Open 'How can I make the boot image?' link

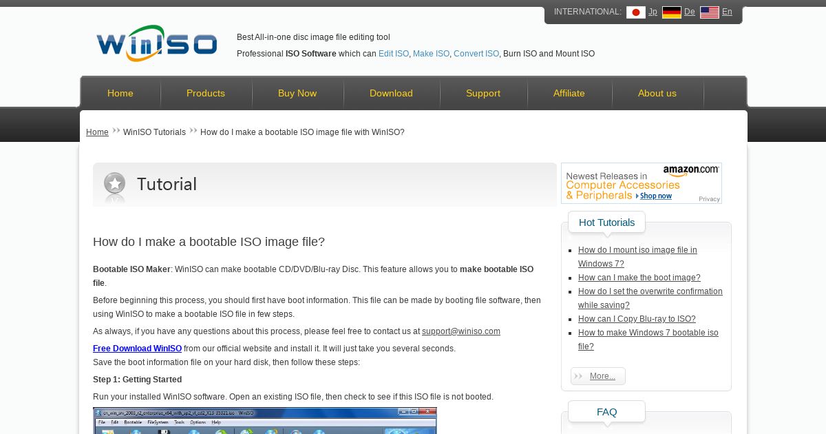(639, 278)
